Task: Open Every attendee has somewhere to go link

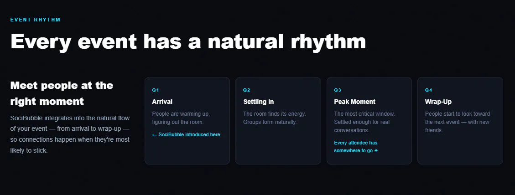Action: tap(356, 147)
